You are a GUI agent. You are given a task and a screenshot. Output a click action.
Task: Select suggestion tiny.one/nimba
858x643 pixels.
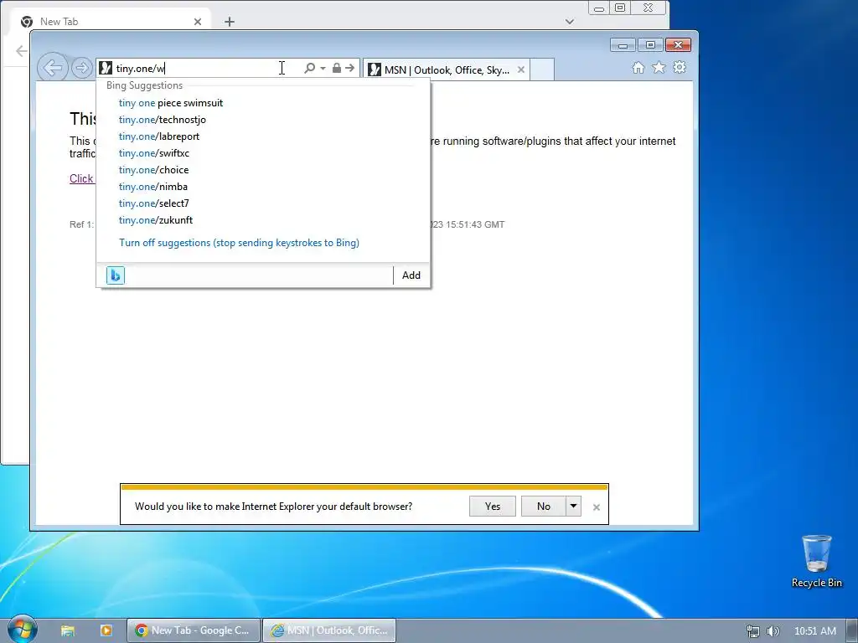[x=152, y=187]
